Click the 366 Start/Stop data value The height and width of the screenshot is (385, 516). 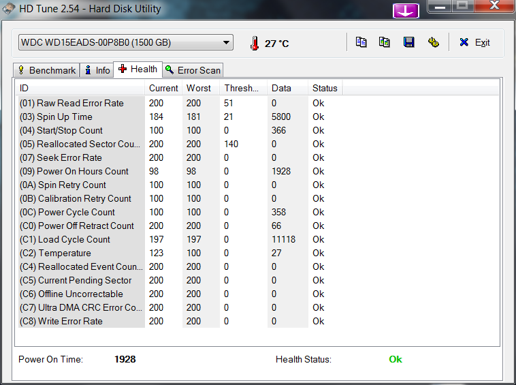pyautogui.click(x=278, y=130)
